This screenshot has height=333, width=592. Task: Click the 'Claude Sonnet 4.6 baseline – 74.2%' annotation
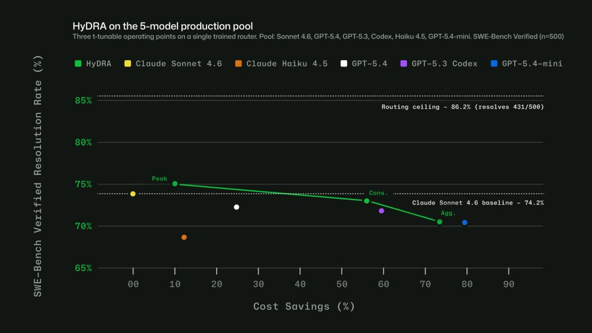(x=478, y=203)
